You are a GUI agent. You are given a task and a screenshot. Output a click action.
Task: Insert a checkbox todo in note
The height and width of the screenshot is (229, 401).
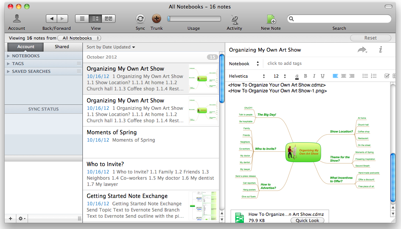click(x=387, y=76)
